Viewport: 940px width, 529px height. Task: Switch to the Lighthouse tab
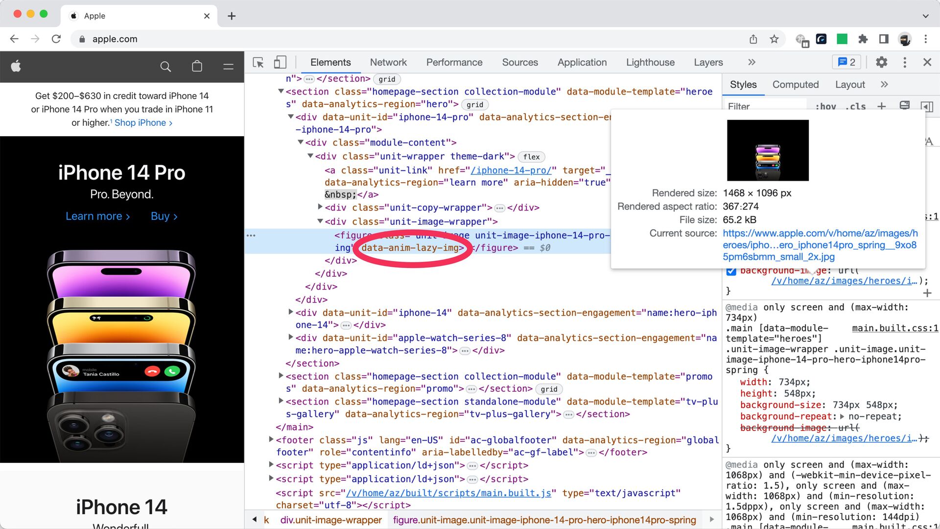coord(650,62)
